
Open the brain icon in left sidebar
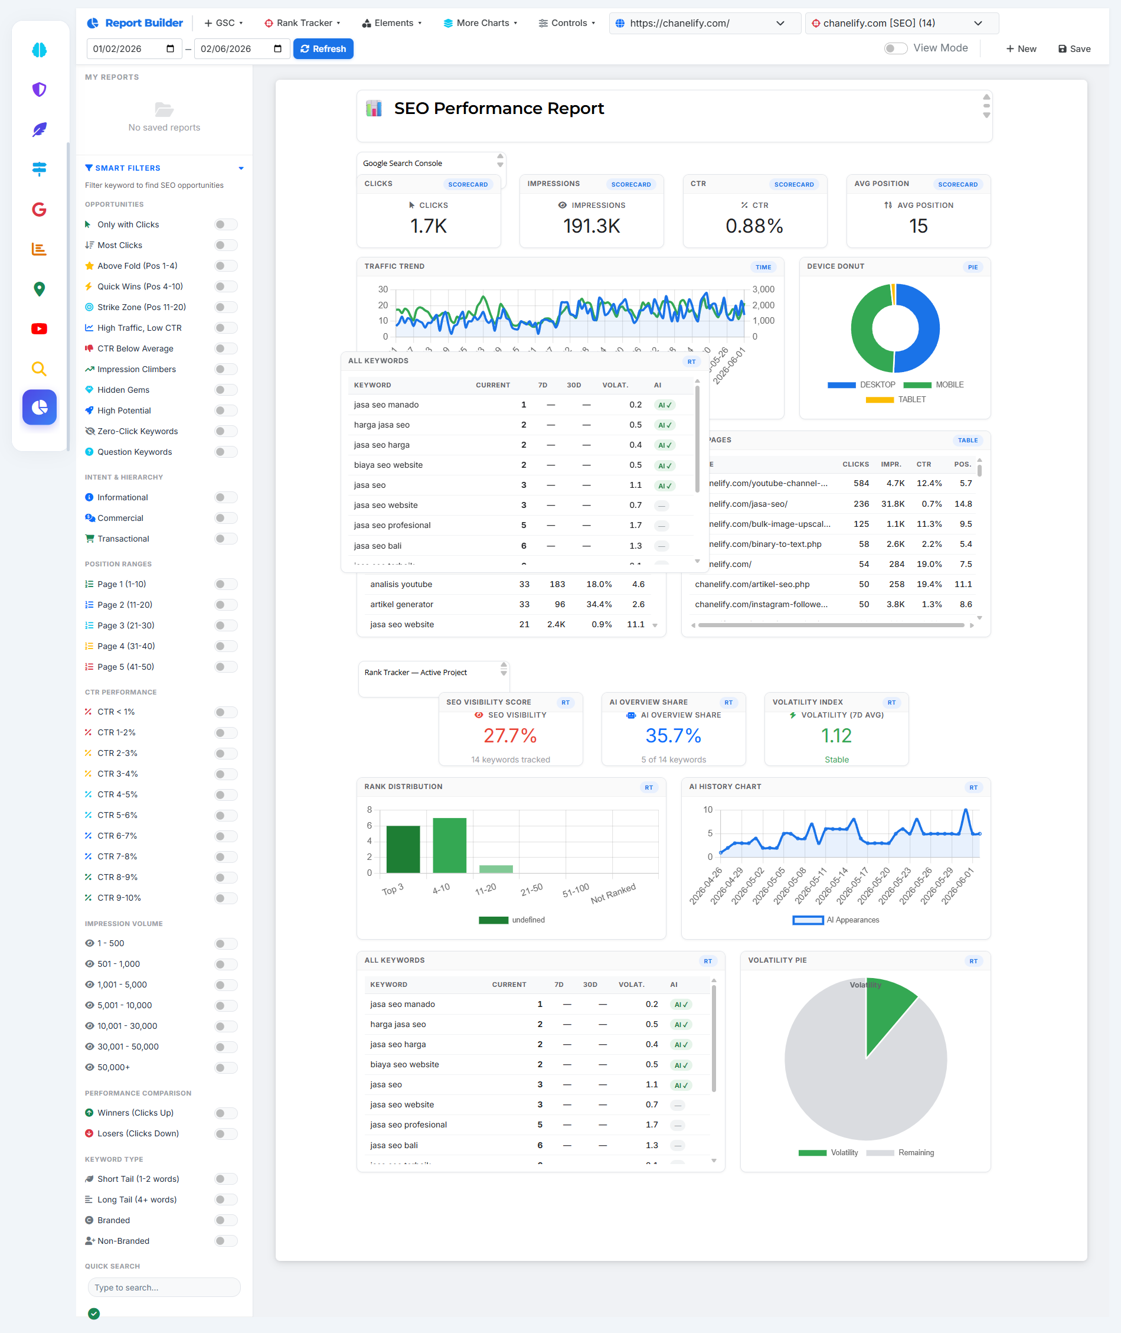coord(40,50)
